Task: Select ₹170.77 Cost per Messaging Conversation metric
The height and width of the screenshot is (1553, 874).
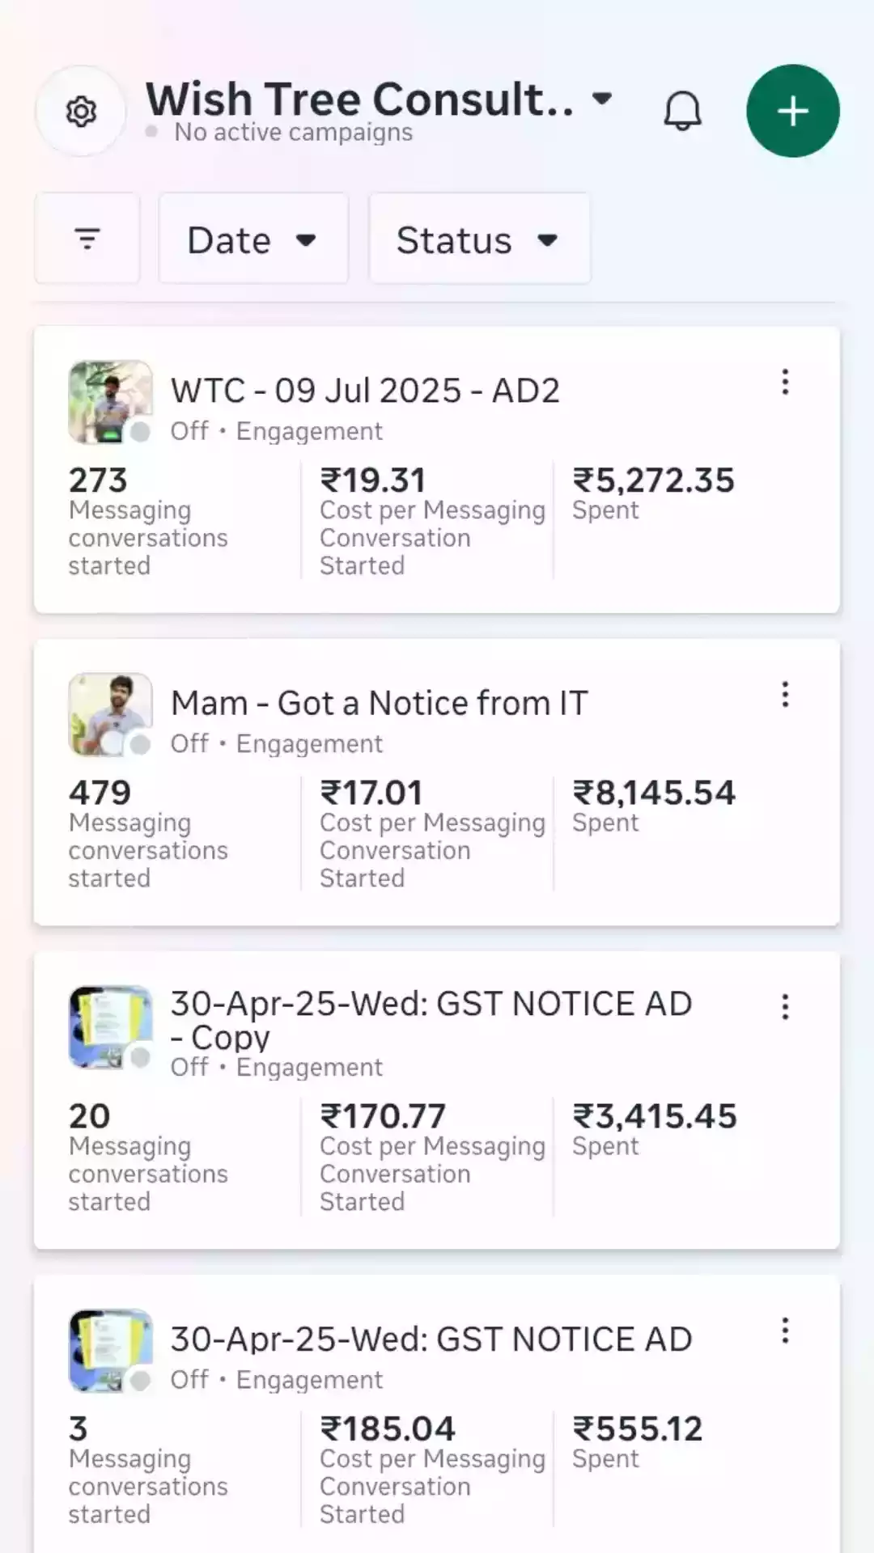Action: coord(431,1157)
